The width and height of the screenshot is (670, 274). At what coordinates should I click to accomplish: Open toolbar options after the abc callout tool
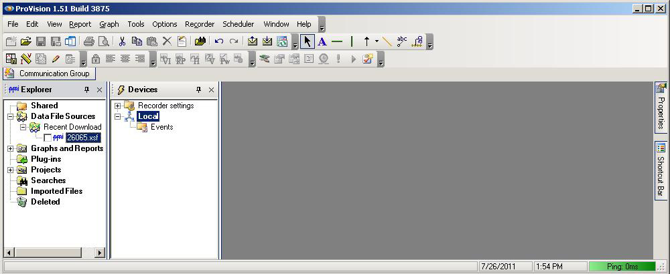coord(429,41)
